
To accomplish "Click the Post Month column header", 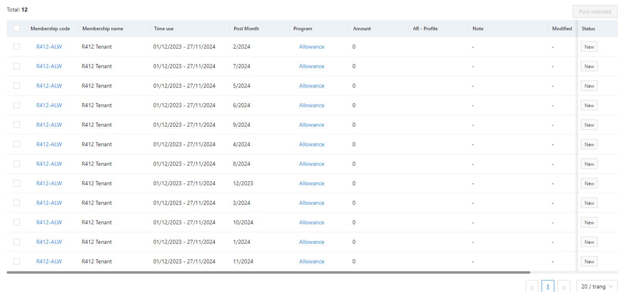I will (246, 29).
